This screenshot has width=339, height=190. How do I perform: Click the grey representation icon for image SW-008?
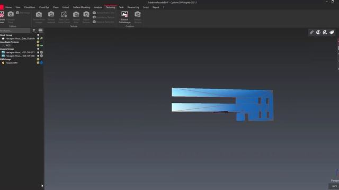click(x=41, y=56)
